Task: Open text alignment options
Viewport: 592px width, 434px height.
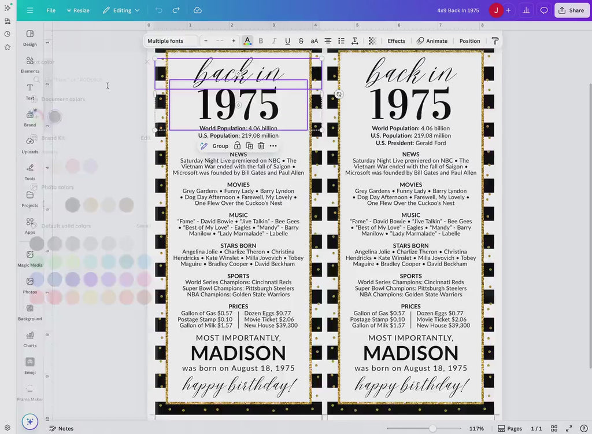Action: click(328, 41)
